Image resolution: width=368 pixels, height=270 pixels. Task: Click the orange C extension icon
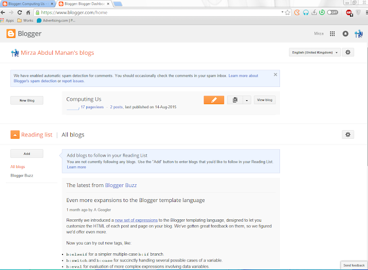click(297, 13)
